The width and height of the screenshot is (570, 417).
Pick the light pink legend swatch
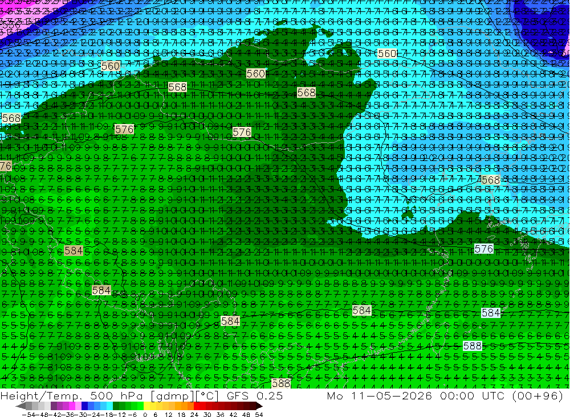tap(78, 406)
